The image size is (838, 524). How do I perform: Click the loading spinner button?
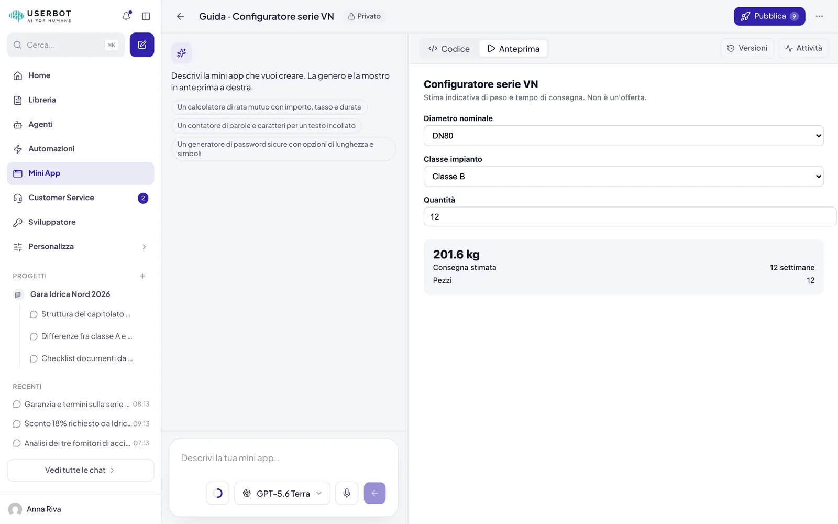218,493
